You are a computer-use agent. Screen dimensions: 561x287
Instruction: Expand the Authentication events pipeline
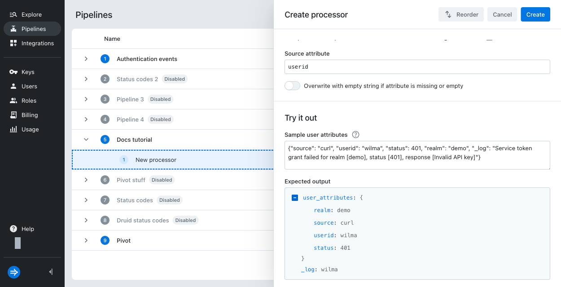[x=86, y=59]
